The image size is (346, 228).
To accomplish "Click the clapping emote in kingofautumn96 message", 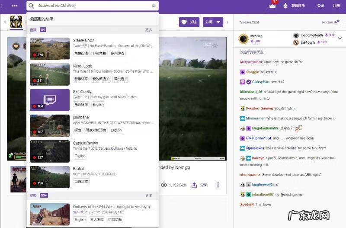I will tap(298, 128).
